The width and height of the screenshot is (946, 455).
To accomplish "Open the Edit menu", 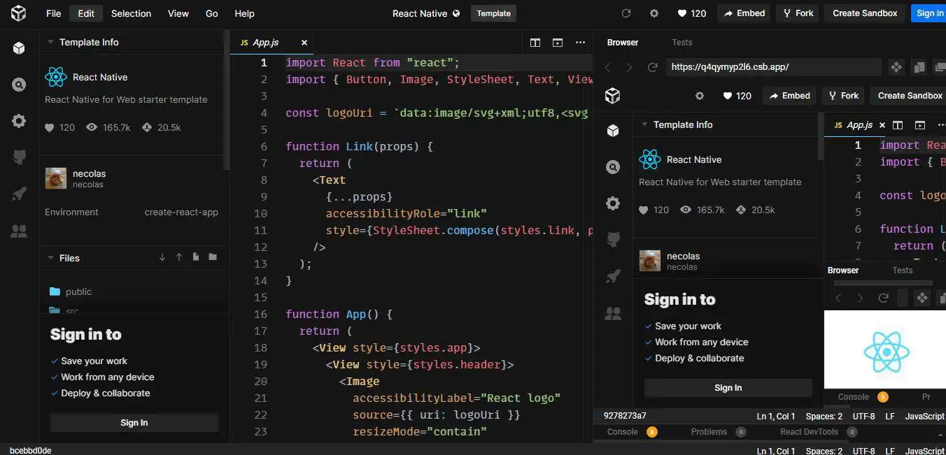I will click(86, 13).
